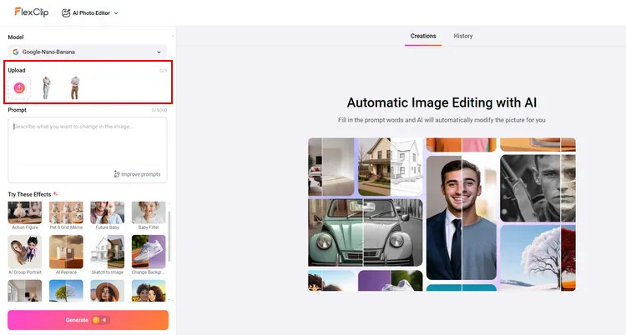The image size is (626, 335).
Task: Click the 'Upload' section label
Action: tap(17, 70)
